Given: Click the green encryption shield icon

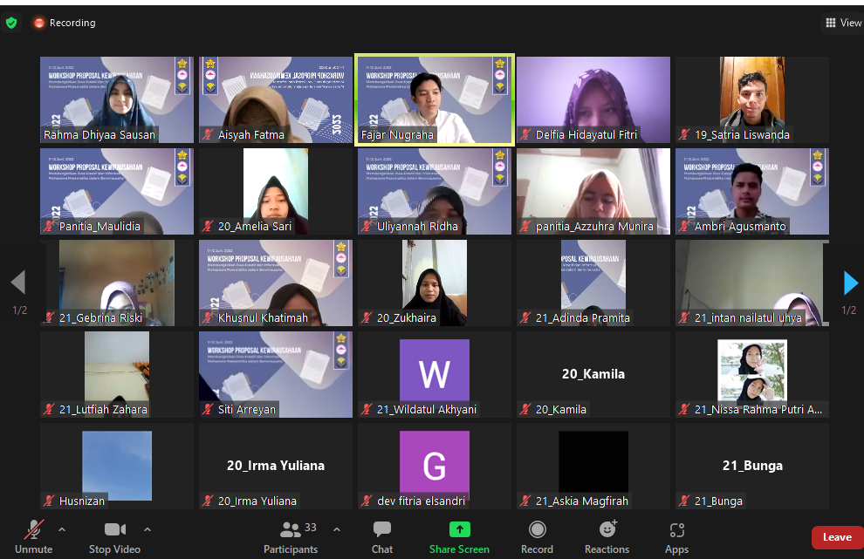Looking at the screenshot, I should coord(11,23).
